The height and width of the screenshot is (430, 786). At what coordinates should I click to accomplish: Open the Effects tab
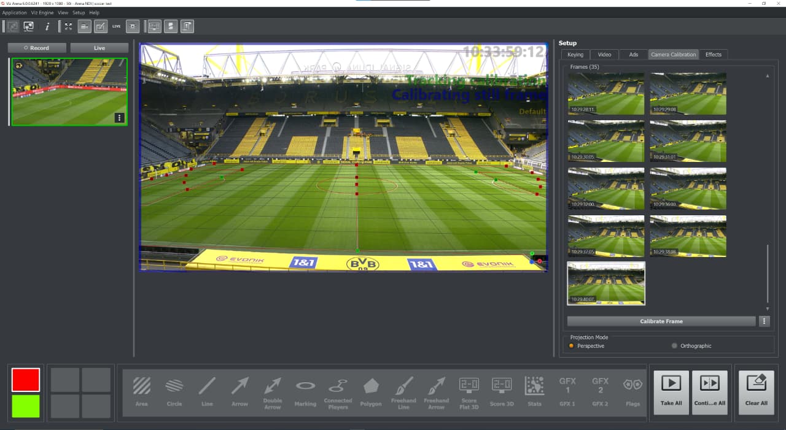(714, 54)
